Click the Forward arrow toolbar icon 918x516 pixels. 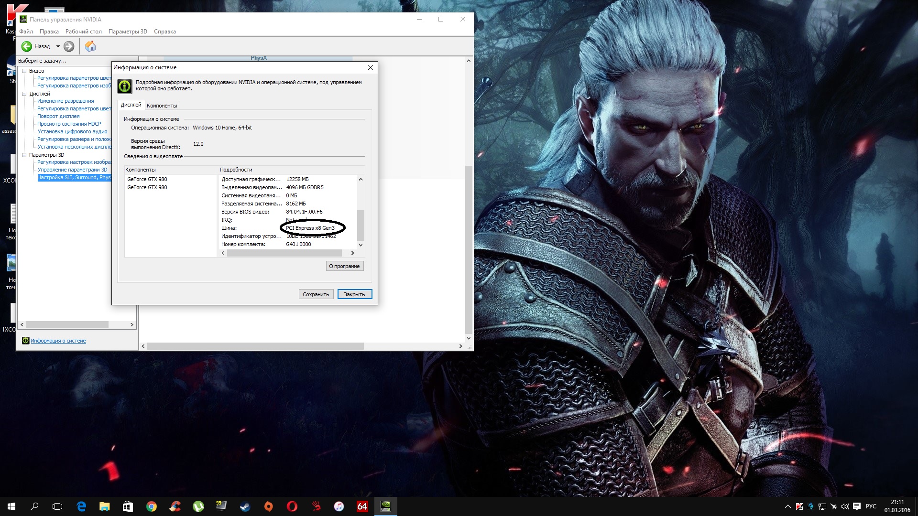pyautogui.click(x=69, y=46)
